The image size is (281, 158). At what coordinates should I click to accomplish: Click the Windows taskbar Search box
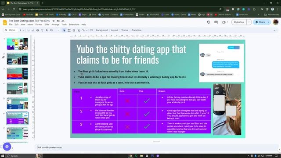25,156
